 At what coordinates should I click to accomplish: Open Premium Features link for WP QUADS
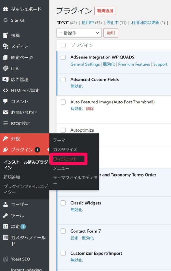click(134, 64)
